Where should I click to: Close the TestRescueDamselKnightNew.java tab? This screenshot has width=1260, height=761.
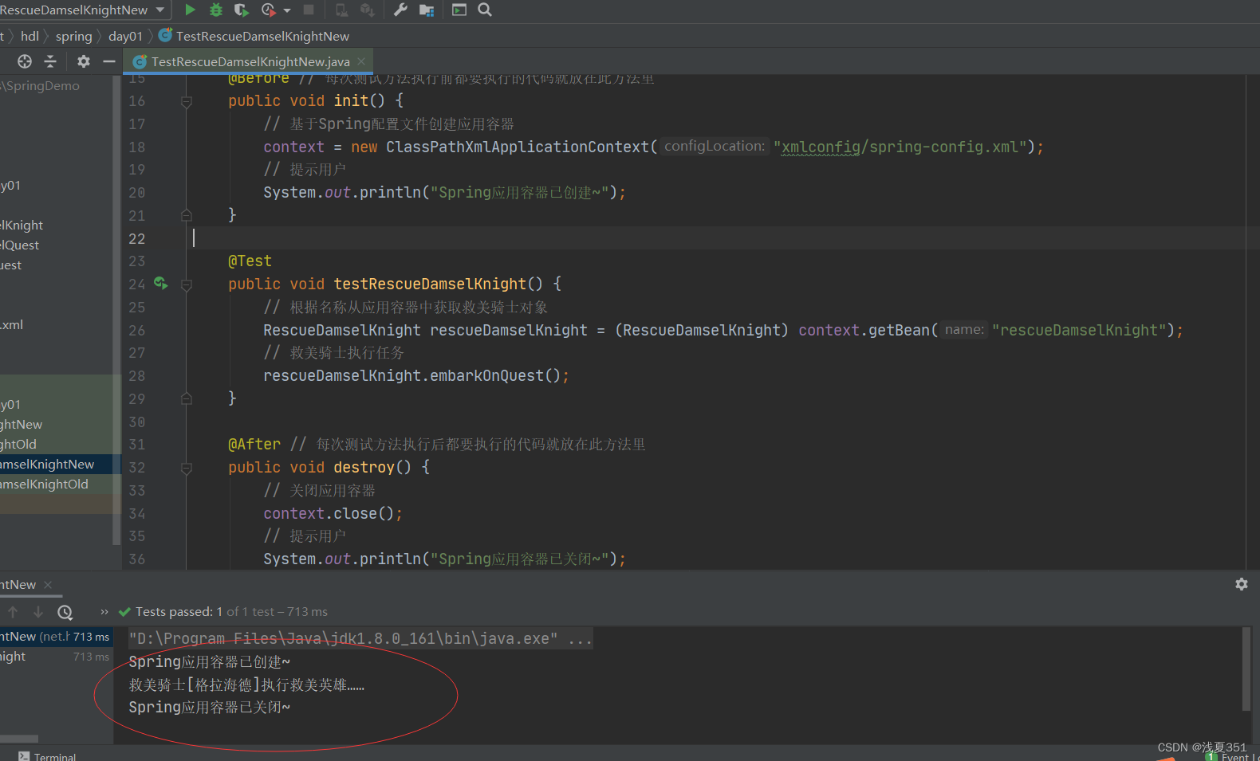click(x=361, y=61)
